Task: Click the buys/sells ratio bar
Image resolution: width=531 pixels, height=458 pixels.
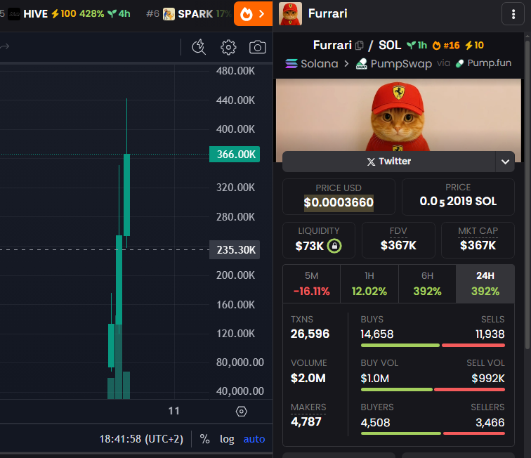Action: (x=433, y=346)
